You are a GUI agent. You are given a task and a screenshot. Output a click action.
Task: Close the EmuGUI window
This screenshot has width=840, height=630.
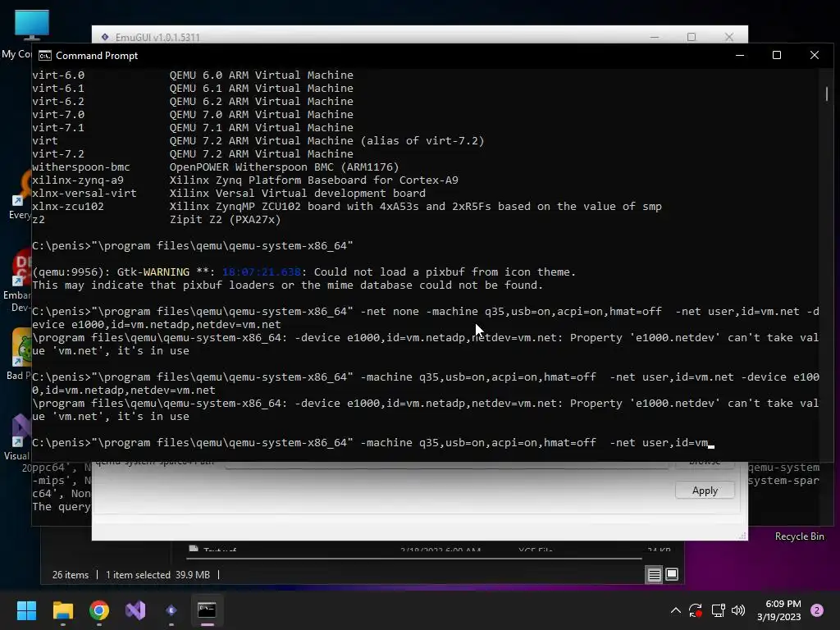(x=729, y=37)
